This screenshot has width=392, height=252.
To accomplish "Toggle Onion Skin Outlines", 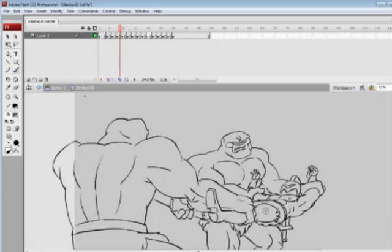I will pos(113,80).
